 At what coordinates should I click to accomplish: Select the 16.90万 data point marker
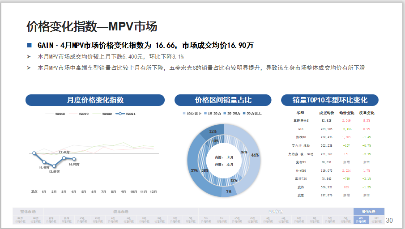(74, 159)
